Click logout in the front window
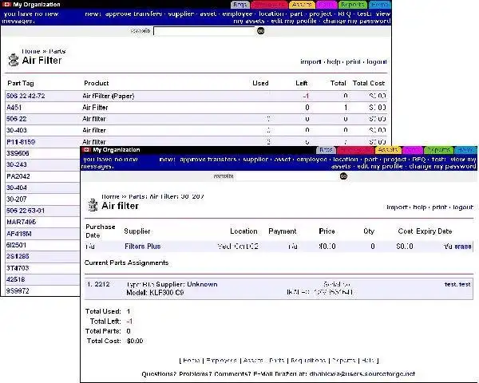The width and height of the screenshot is (479, 383). [x=463, y=207]
